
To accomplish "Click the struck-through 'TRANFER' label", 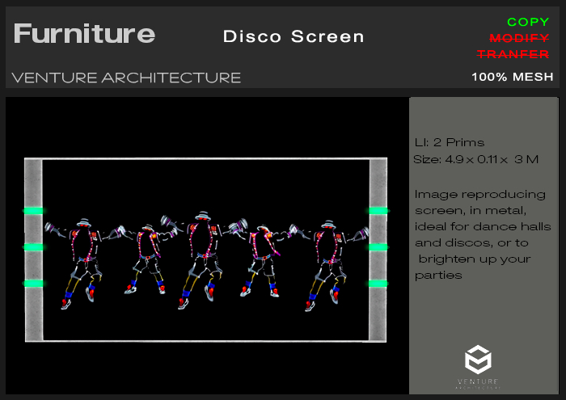I will pos(513,54).
